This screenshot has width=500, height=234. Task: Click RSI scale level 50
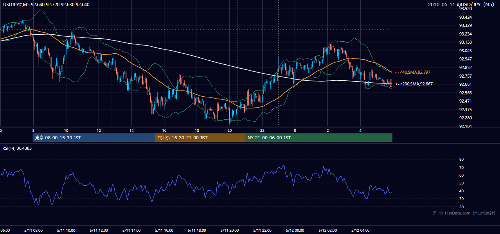(461, 183)
